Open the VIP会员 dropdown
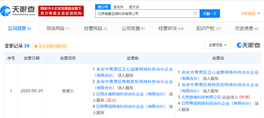Viewport: 264px width, 118px height. pyautogui.click(x=251, y=14)
